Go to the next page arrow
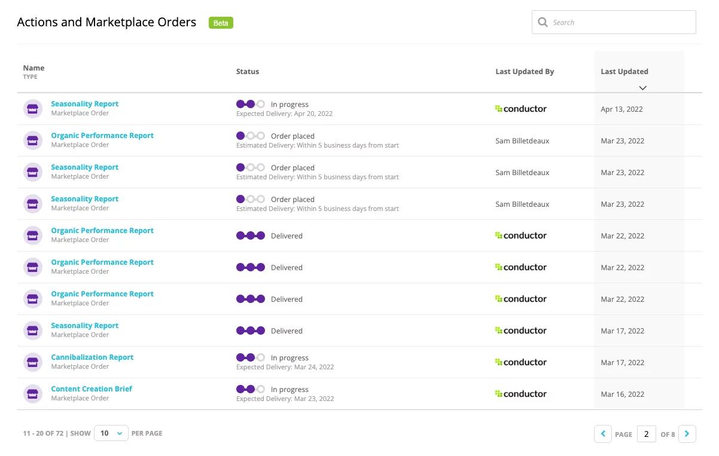The height and width of the screenshot is (456, 719). pyautogui.click(x=687, y=434)
